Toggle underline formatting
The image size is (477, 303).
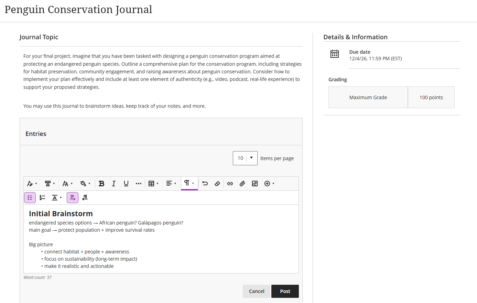coord(126,184)
